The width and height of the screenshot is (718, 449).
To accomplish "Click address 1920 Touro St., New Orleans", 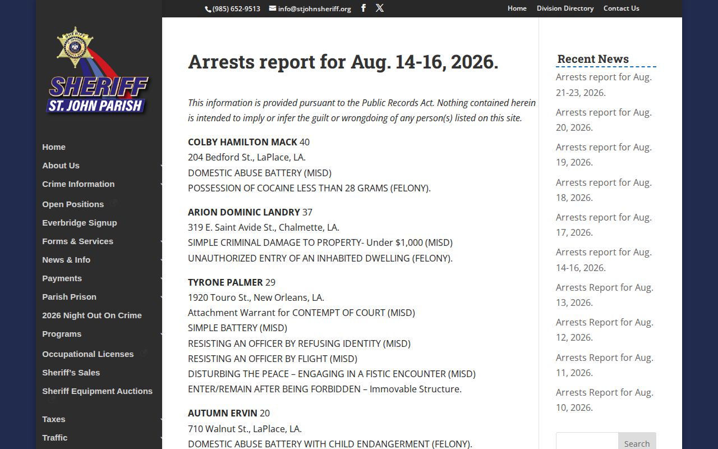I will click(256, 297).
